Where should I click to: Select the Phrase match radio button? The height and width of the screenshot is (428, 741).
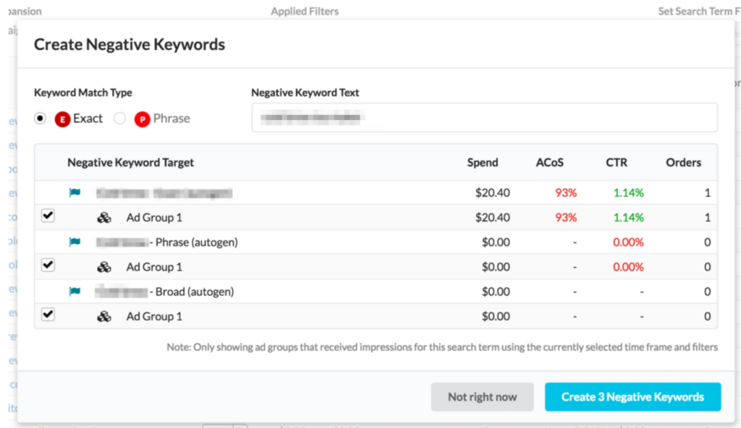click(120, 119)
